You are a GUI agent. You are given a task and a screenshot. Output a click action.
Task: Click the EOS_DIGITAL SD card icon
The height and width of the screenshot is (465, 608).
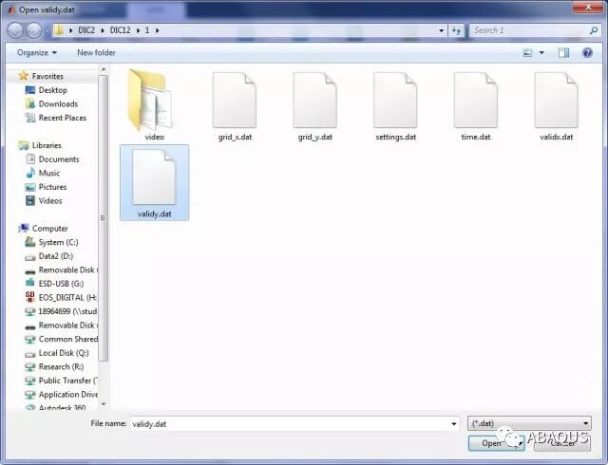[x=29, y=297]
